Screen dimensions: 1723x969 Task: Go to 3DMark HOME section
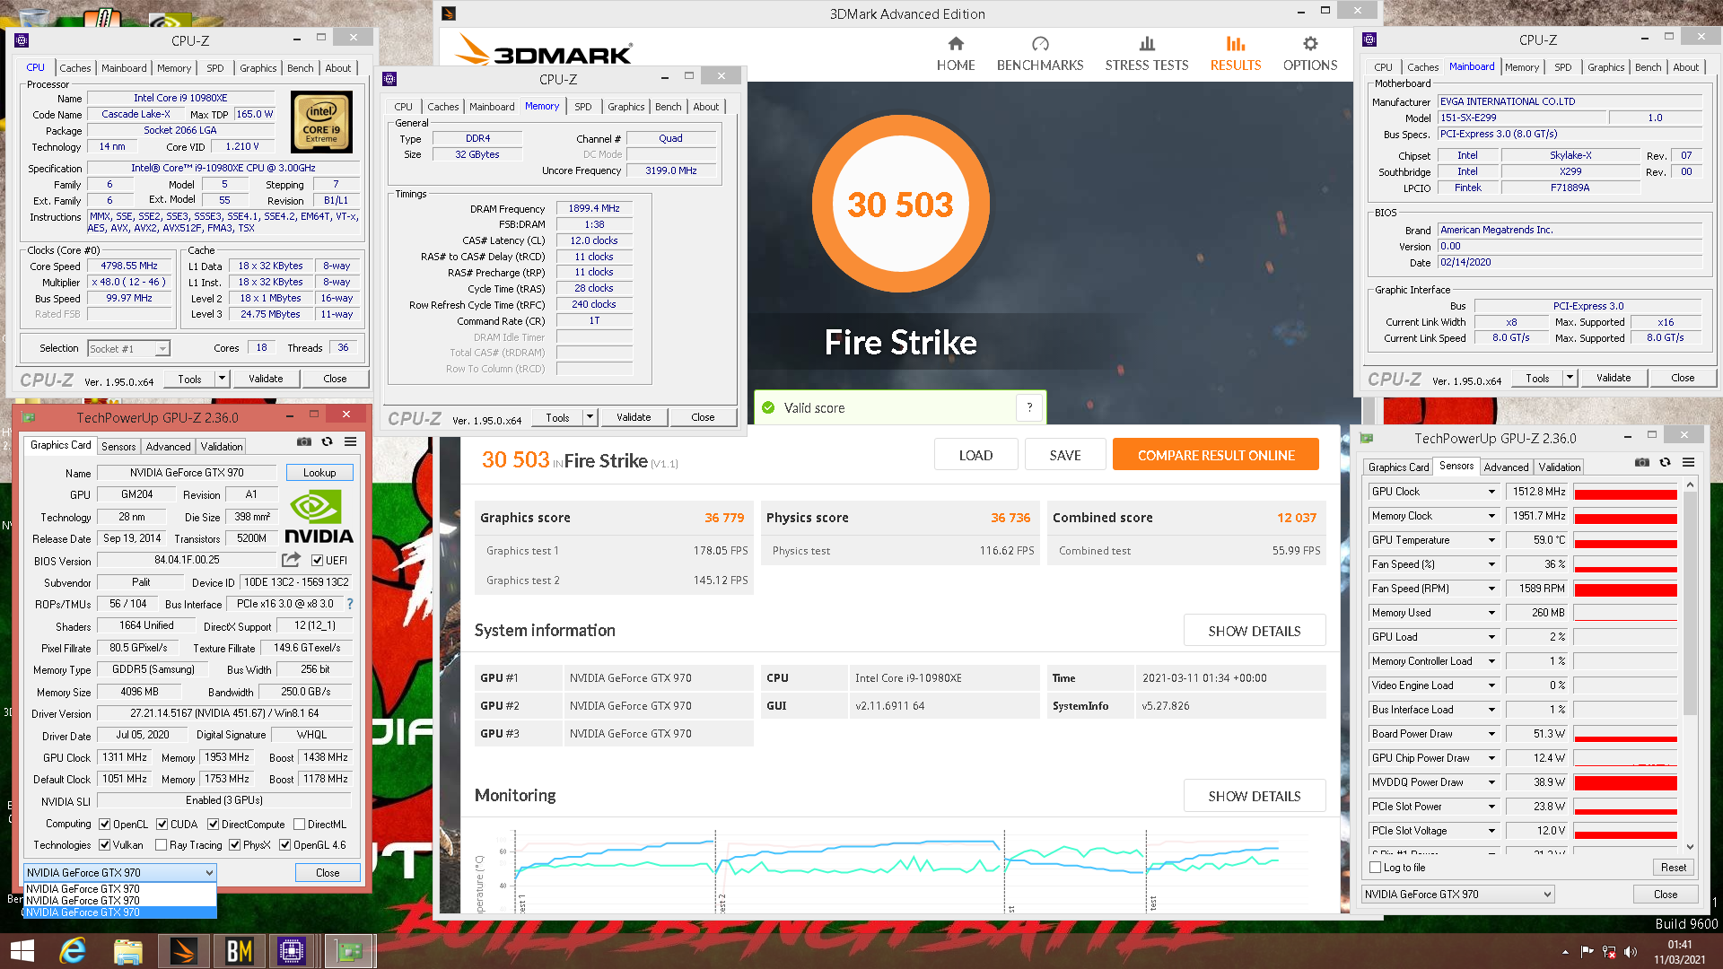click(956, 54)
